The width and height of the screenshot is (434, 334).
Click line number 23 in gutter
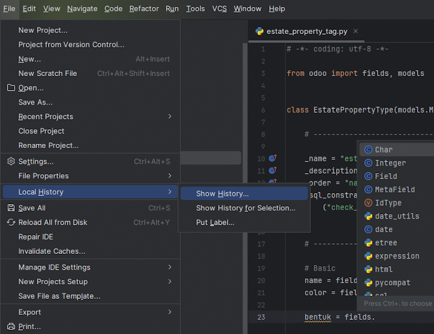click(261, 317)
